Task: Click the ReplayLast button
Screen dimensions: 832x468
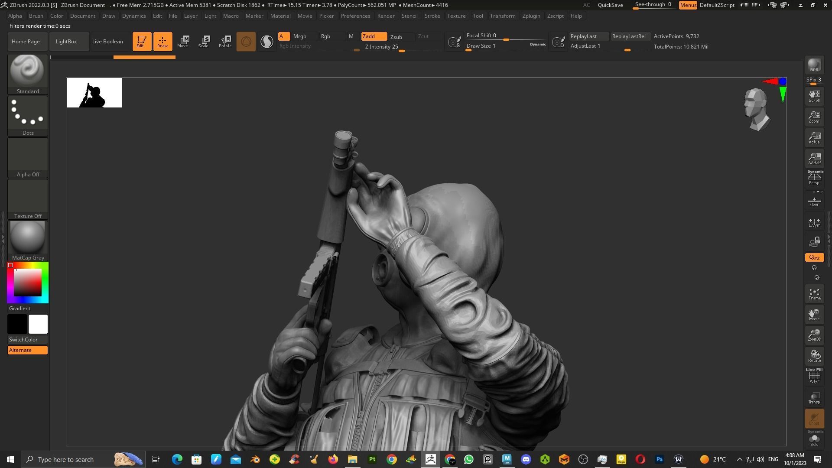Action: [x=589, y=36]
